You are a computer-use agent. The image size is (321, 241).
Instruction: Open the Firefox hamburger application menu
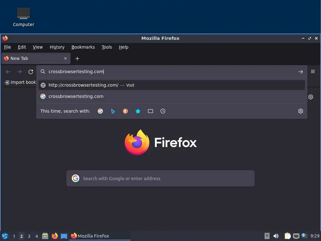pyautogui.click(x=313, y=72)
